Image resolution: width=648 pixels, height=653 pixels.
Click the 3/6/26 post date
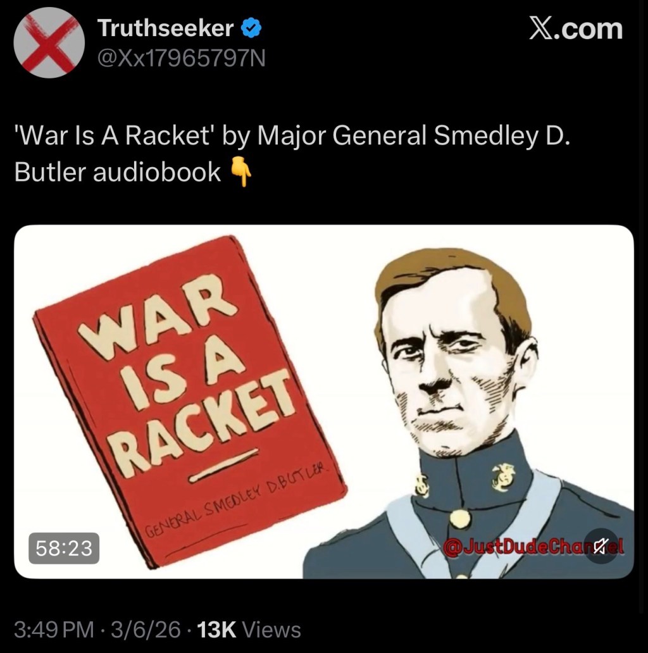(x=146, y=630)
